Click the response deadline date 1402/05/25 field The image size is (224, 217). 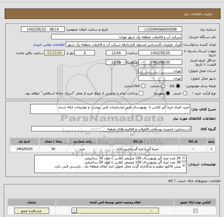(x=160, y=53)
